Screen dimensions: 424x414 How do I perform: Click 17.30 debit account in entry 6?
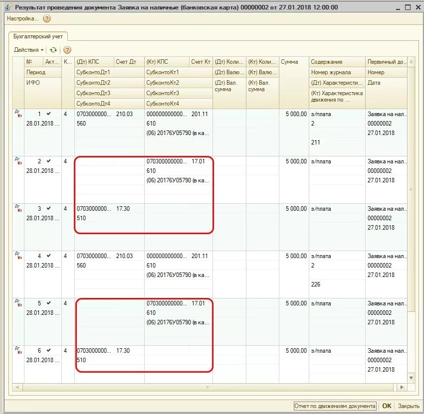(123, 351)
